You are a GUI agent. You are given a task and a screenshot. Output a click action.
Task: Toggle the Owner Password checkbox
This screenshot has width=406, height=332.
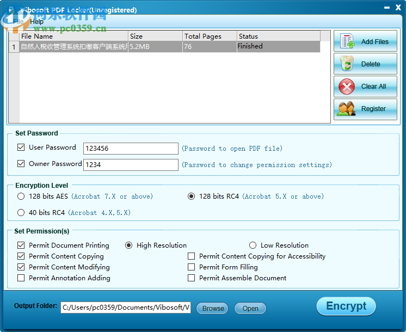pos(21,164)
